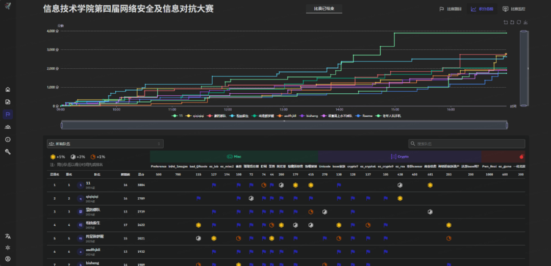Click the horizontal time range slider below chart
This screenshot has width=551, height=266.
[284, 125]
